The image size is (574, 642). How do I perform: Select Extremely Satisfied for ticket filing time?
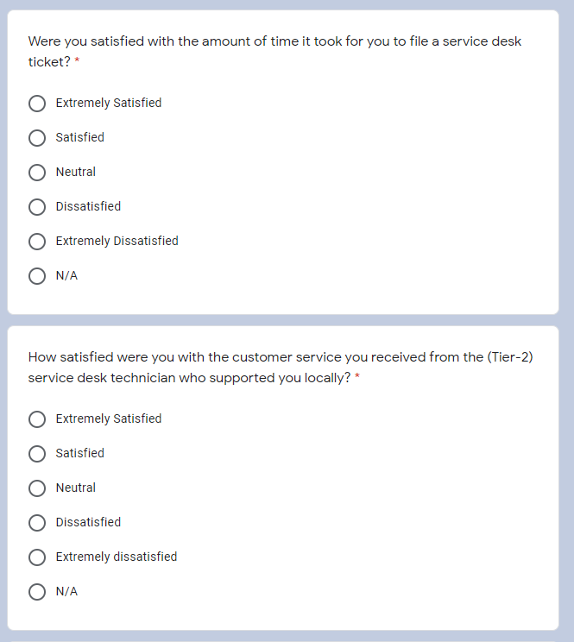(x=37, y=104)
